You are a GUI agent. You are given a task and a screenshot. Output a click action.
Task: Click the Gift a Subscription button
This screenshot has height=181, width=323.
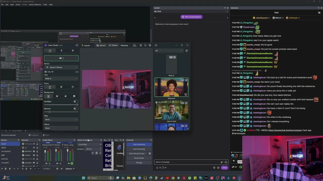click(191, 17)
